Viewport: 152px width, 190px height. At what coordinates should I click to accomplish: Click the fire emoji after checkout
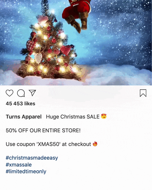coord(95,144)
